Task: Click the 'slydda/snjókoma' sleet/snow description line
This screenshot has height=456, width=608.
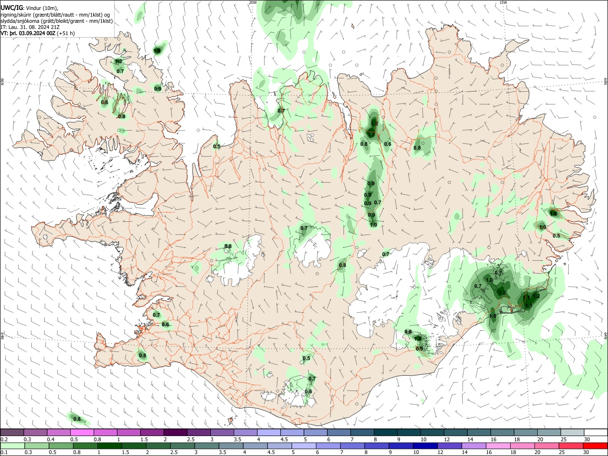Action: (x=57, y=21)
